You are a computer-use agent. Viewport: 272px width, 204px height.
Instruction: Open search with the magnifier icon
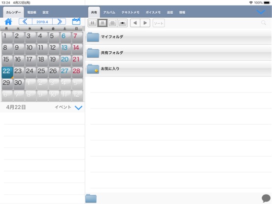coord(264,23)
